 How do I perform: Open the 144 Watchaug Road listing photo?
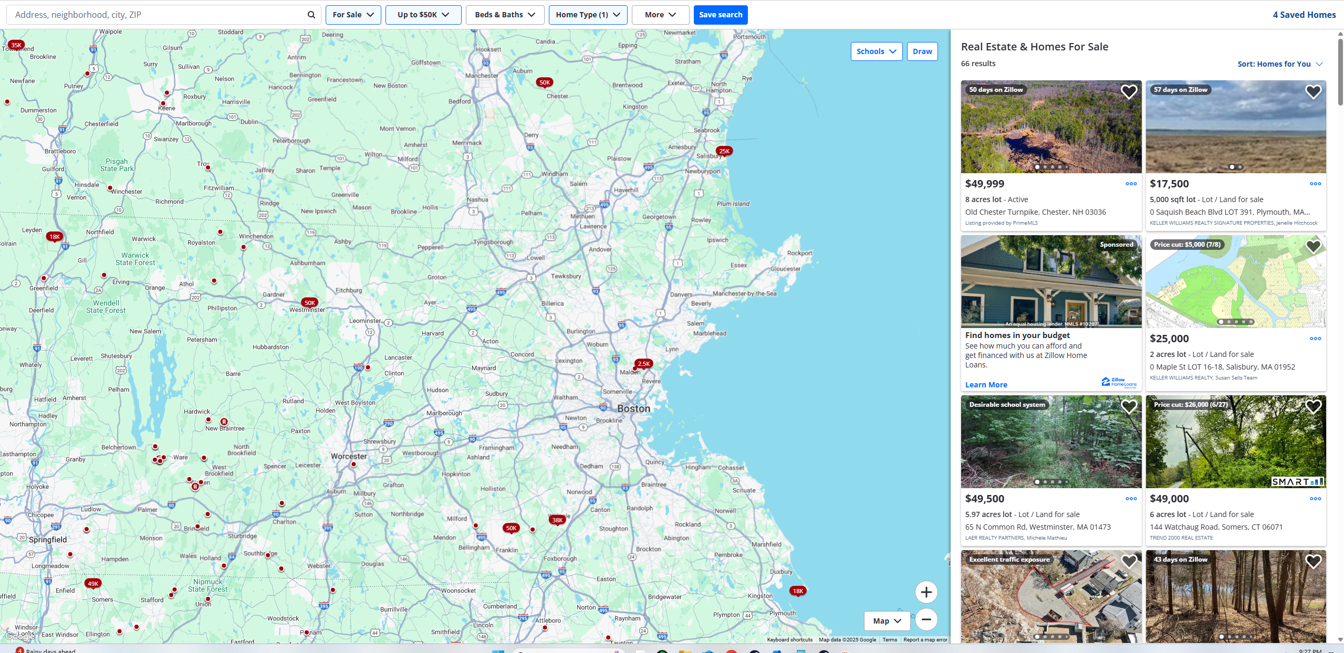pos(1236,441)
